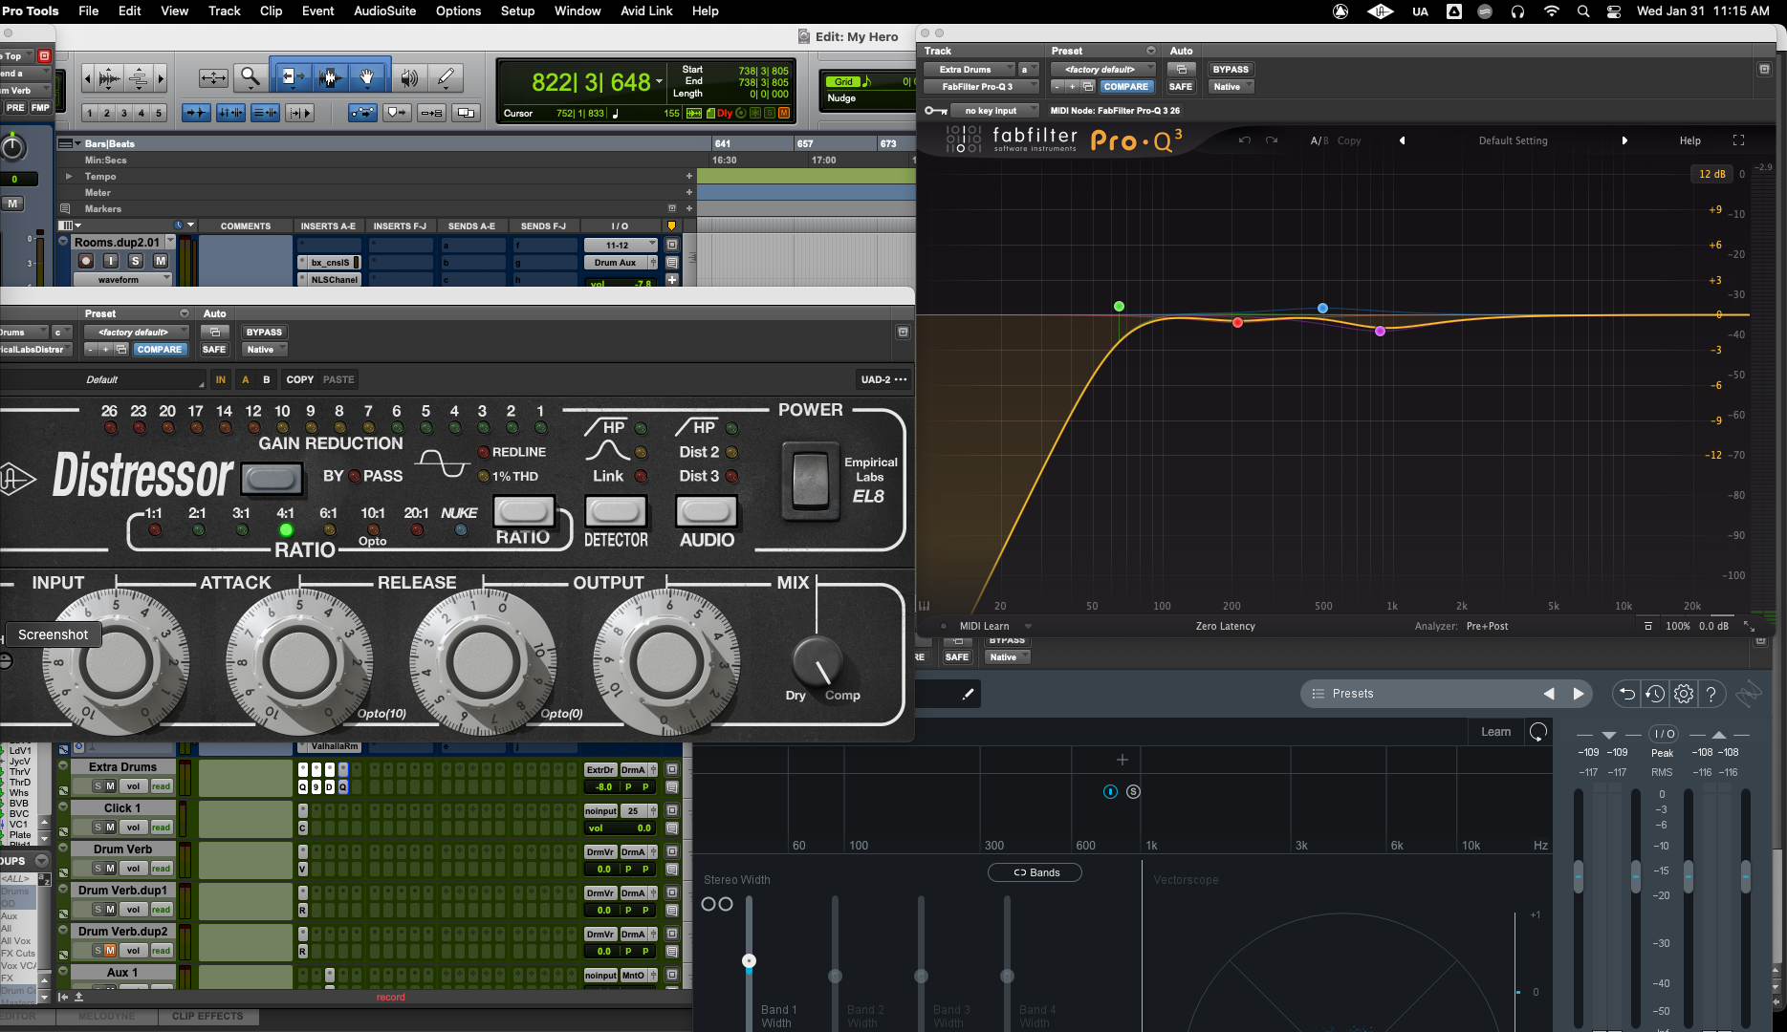
Task: Open Pro-Q 3 factory default preset dropdown
Action: [x=1102, y=70]
